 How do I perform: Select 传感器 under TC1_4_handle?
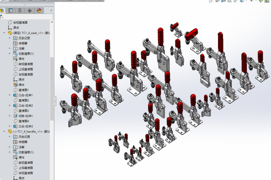pyautogui.click(x=23, y=142)
